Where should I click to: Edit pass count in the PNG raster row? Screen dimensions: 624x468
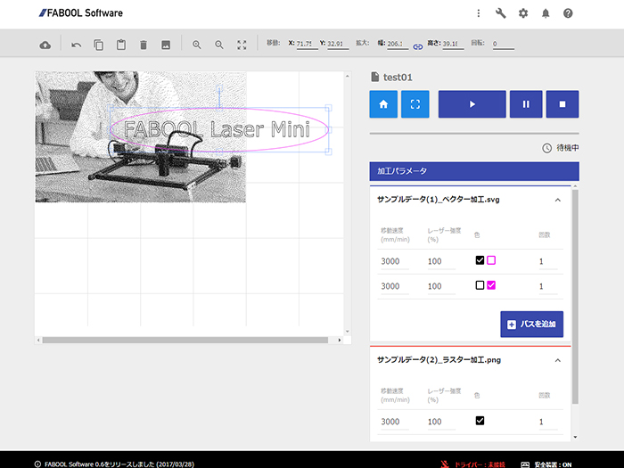coord(548,422)
